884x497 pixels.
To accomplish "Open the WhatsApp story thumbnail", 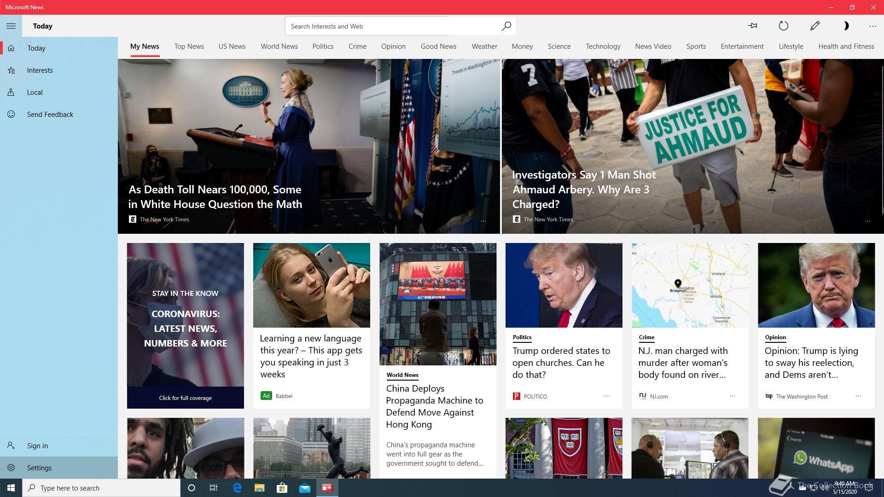I will 816,448.
